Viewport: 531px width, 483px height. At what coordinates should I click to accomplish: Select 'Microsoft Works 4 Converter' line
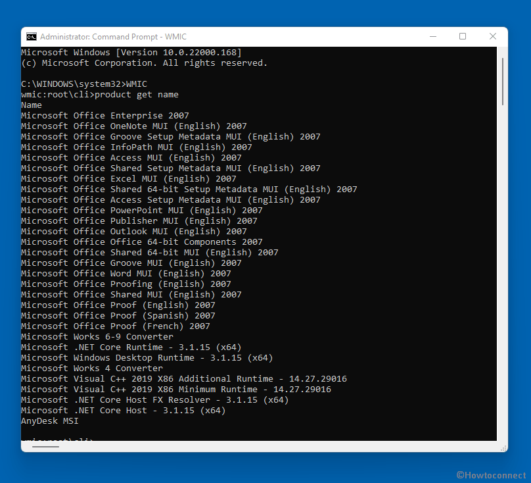tap(92, 368)
